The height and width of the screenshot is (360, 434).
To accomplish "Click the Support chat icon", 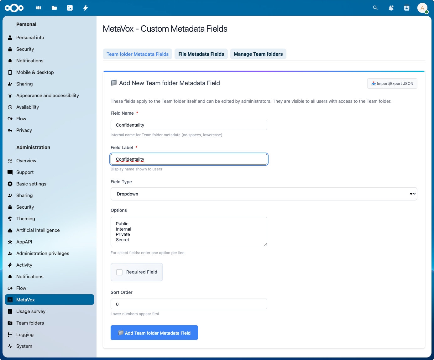I will coord(10,172).
